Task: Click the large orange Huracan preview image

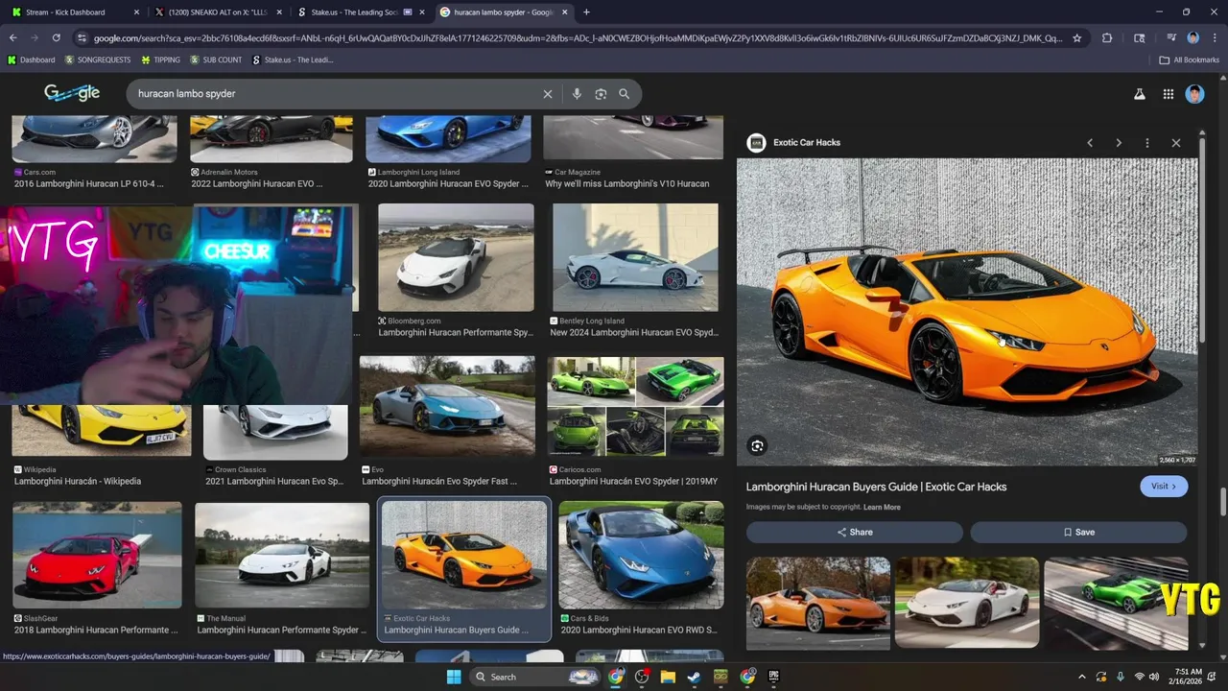Action: [x=966, y=312]
